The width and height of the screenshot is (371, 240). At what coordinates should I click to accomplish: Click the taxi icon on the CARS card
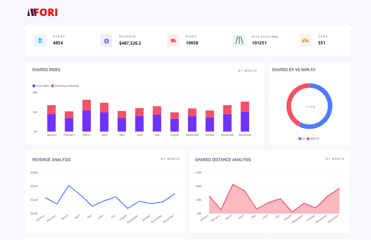(x=305, y=40)
